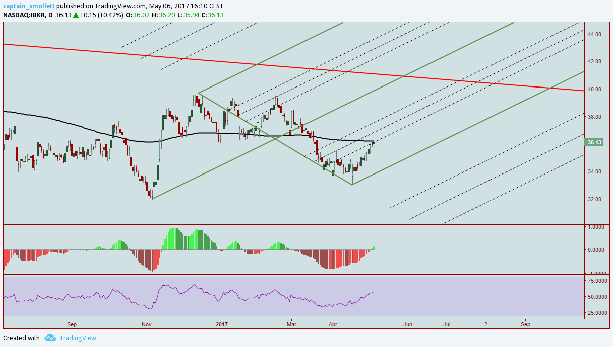613x347 pixels.
Task: Click the 25.0000 RSI scale label
Action: [x=597, y=313]
